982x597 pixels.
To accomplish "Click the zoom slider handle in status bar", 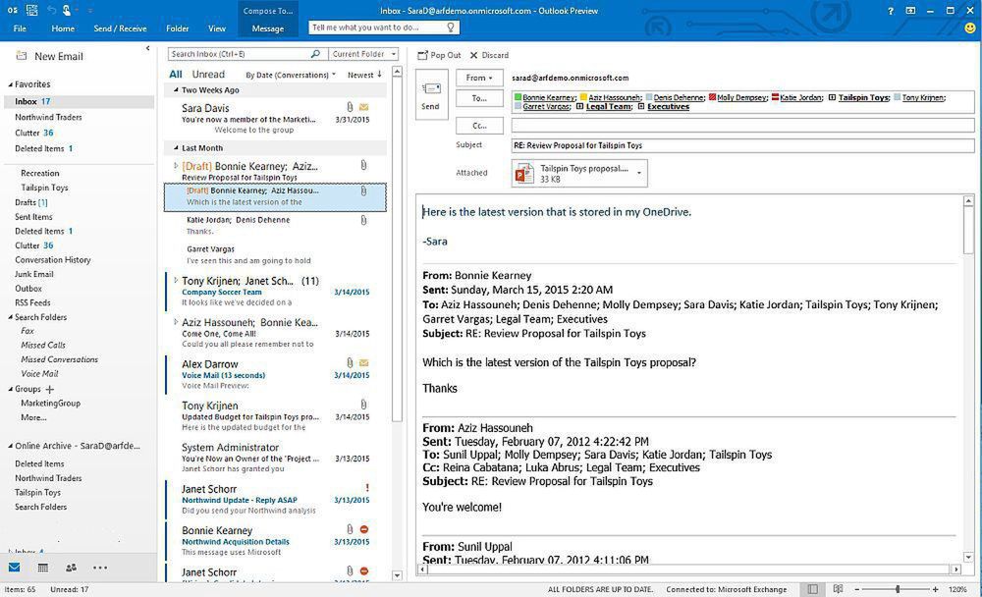I will pos(898,589).
